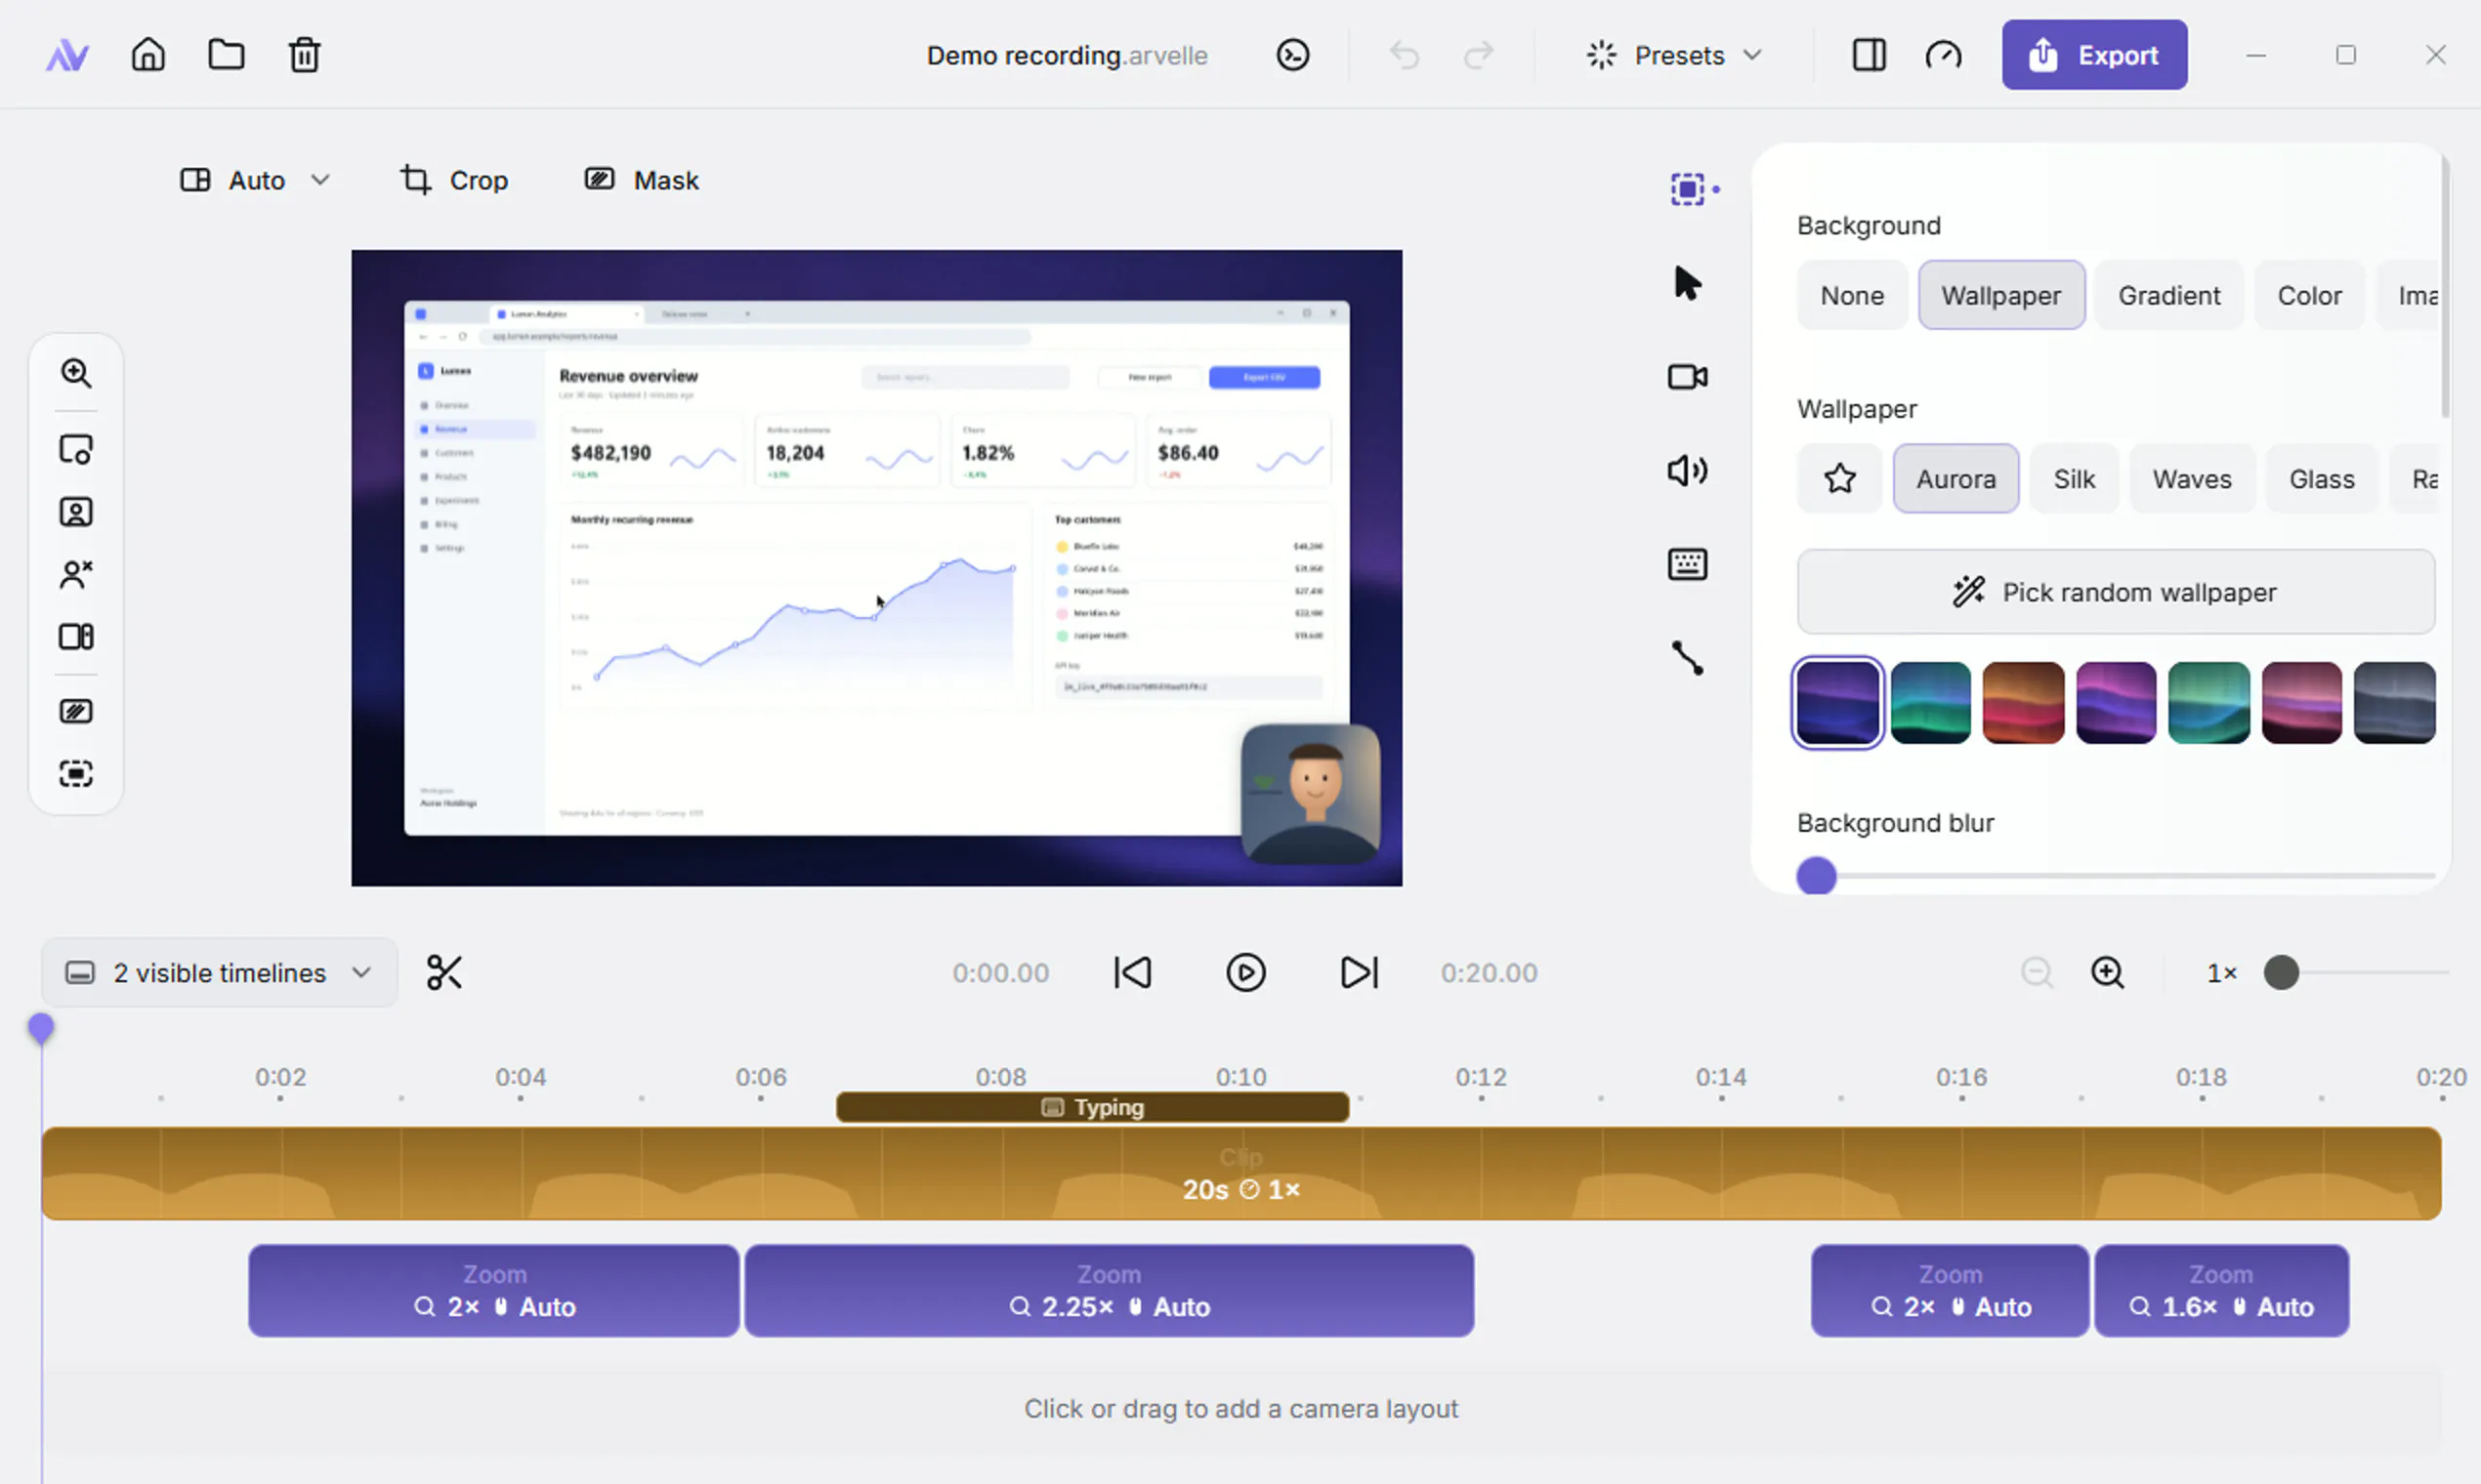Select the Typing segment on timeline

(x=1092, y=1107)
